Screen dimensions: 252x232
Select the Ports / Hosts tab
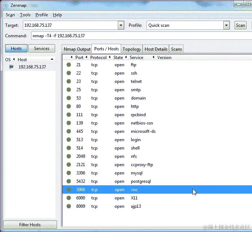tap(106, 48)
